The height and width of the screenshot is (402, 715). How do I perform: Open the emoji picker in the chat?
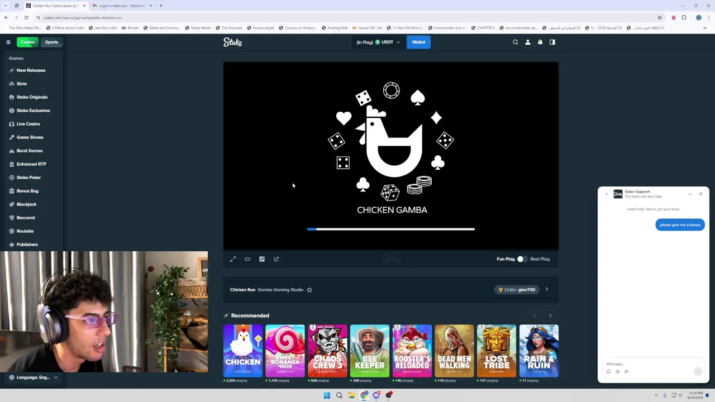click(609, 372)
